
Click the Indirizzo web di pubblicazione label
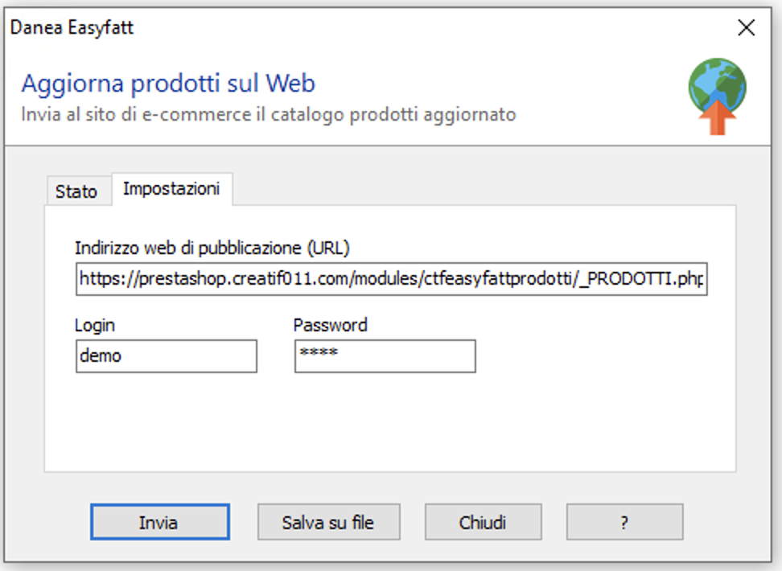pyautogui.click(x=212, y=248)
